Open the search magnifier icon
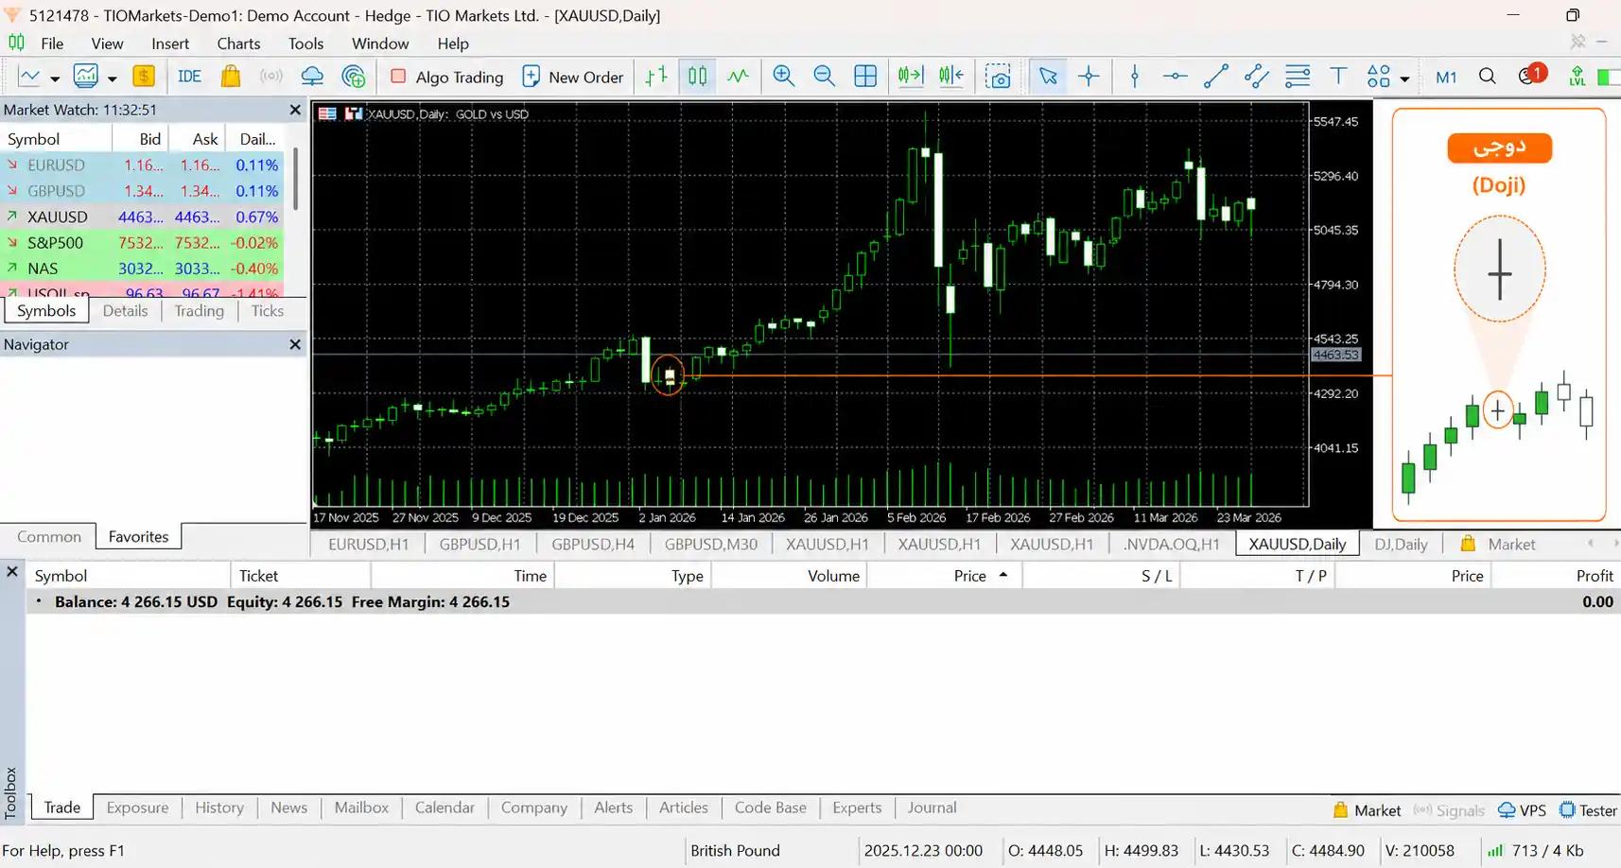This screenshot has height=868, width=1621. pos(1488,77)
